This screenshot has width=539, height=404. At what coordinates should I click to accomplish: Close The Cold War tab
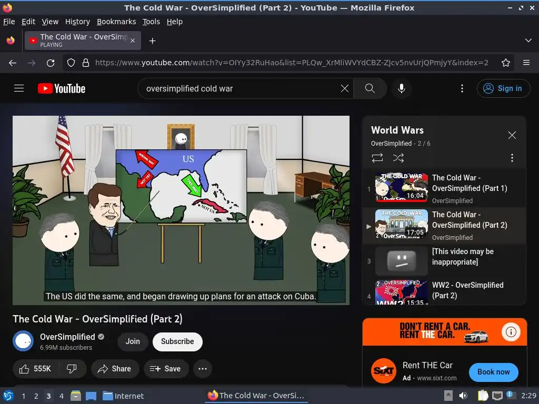coord(132,41)
